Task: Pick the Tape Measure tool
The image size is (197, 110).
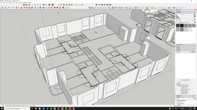Action: 35,8
